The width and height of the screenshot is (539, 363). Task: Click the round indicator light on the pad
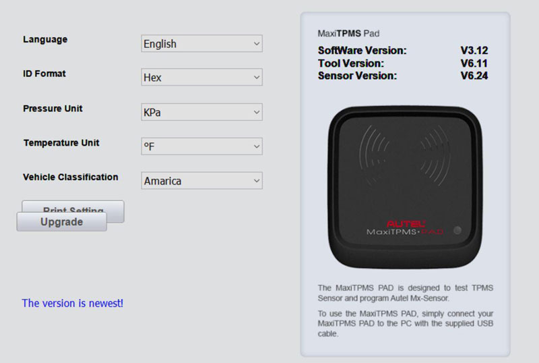457,230
